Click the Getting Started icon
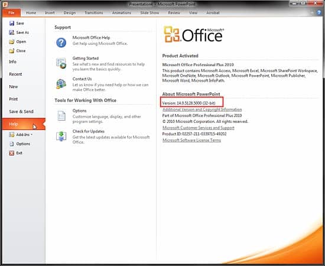This screenshot has height=266, width=325. (x=61, y=63)
